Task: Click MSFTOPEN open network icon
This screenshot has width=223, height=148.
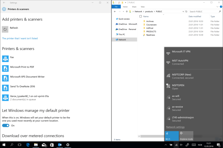Action: (x=168, y=86)
